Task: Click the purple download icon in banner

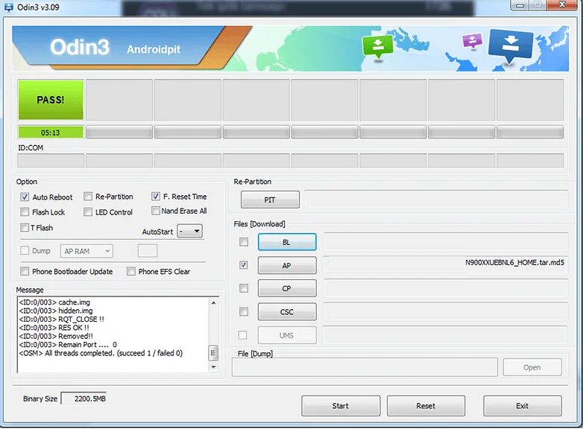Action: click(473, 41)
